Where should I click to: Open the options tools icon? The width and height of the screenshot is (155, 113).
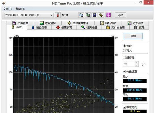(101, 15)
